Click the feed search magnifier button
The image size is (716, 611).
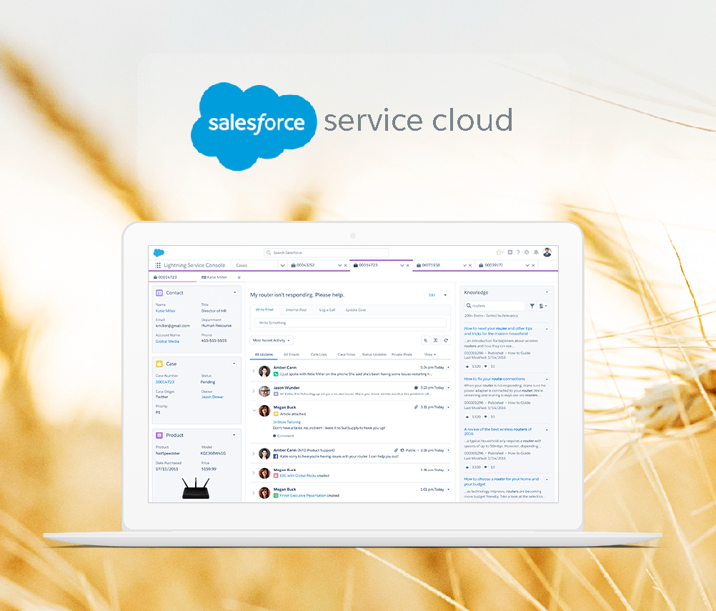pos(426,340)
